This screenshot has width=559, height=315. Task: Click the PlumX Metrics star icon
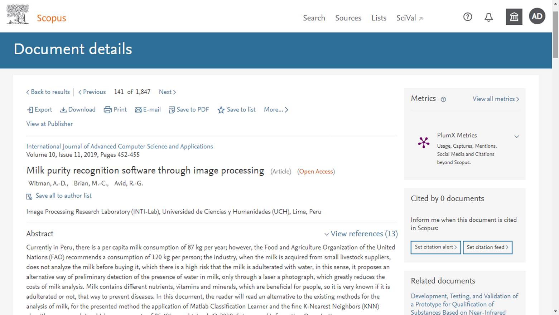click(x=424, y=143)
